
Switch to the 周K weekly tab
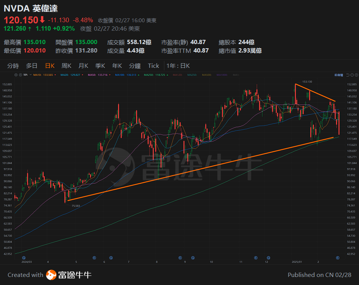66,66
